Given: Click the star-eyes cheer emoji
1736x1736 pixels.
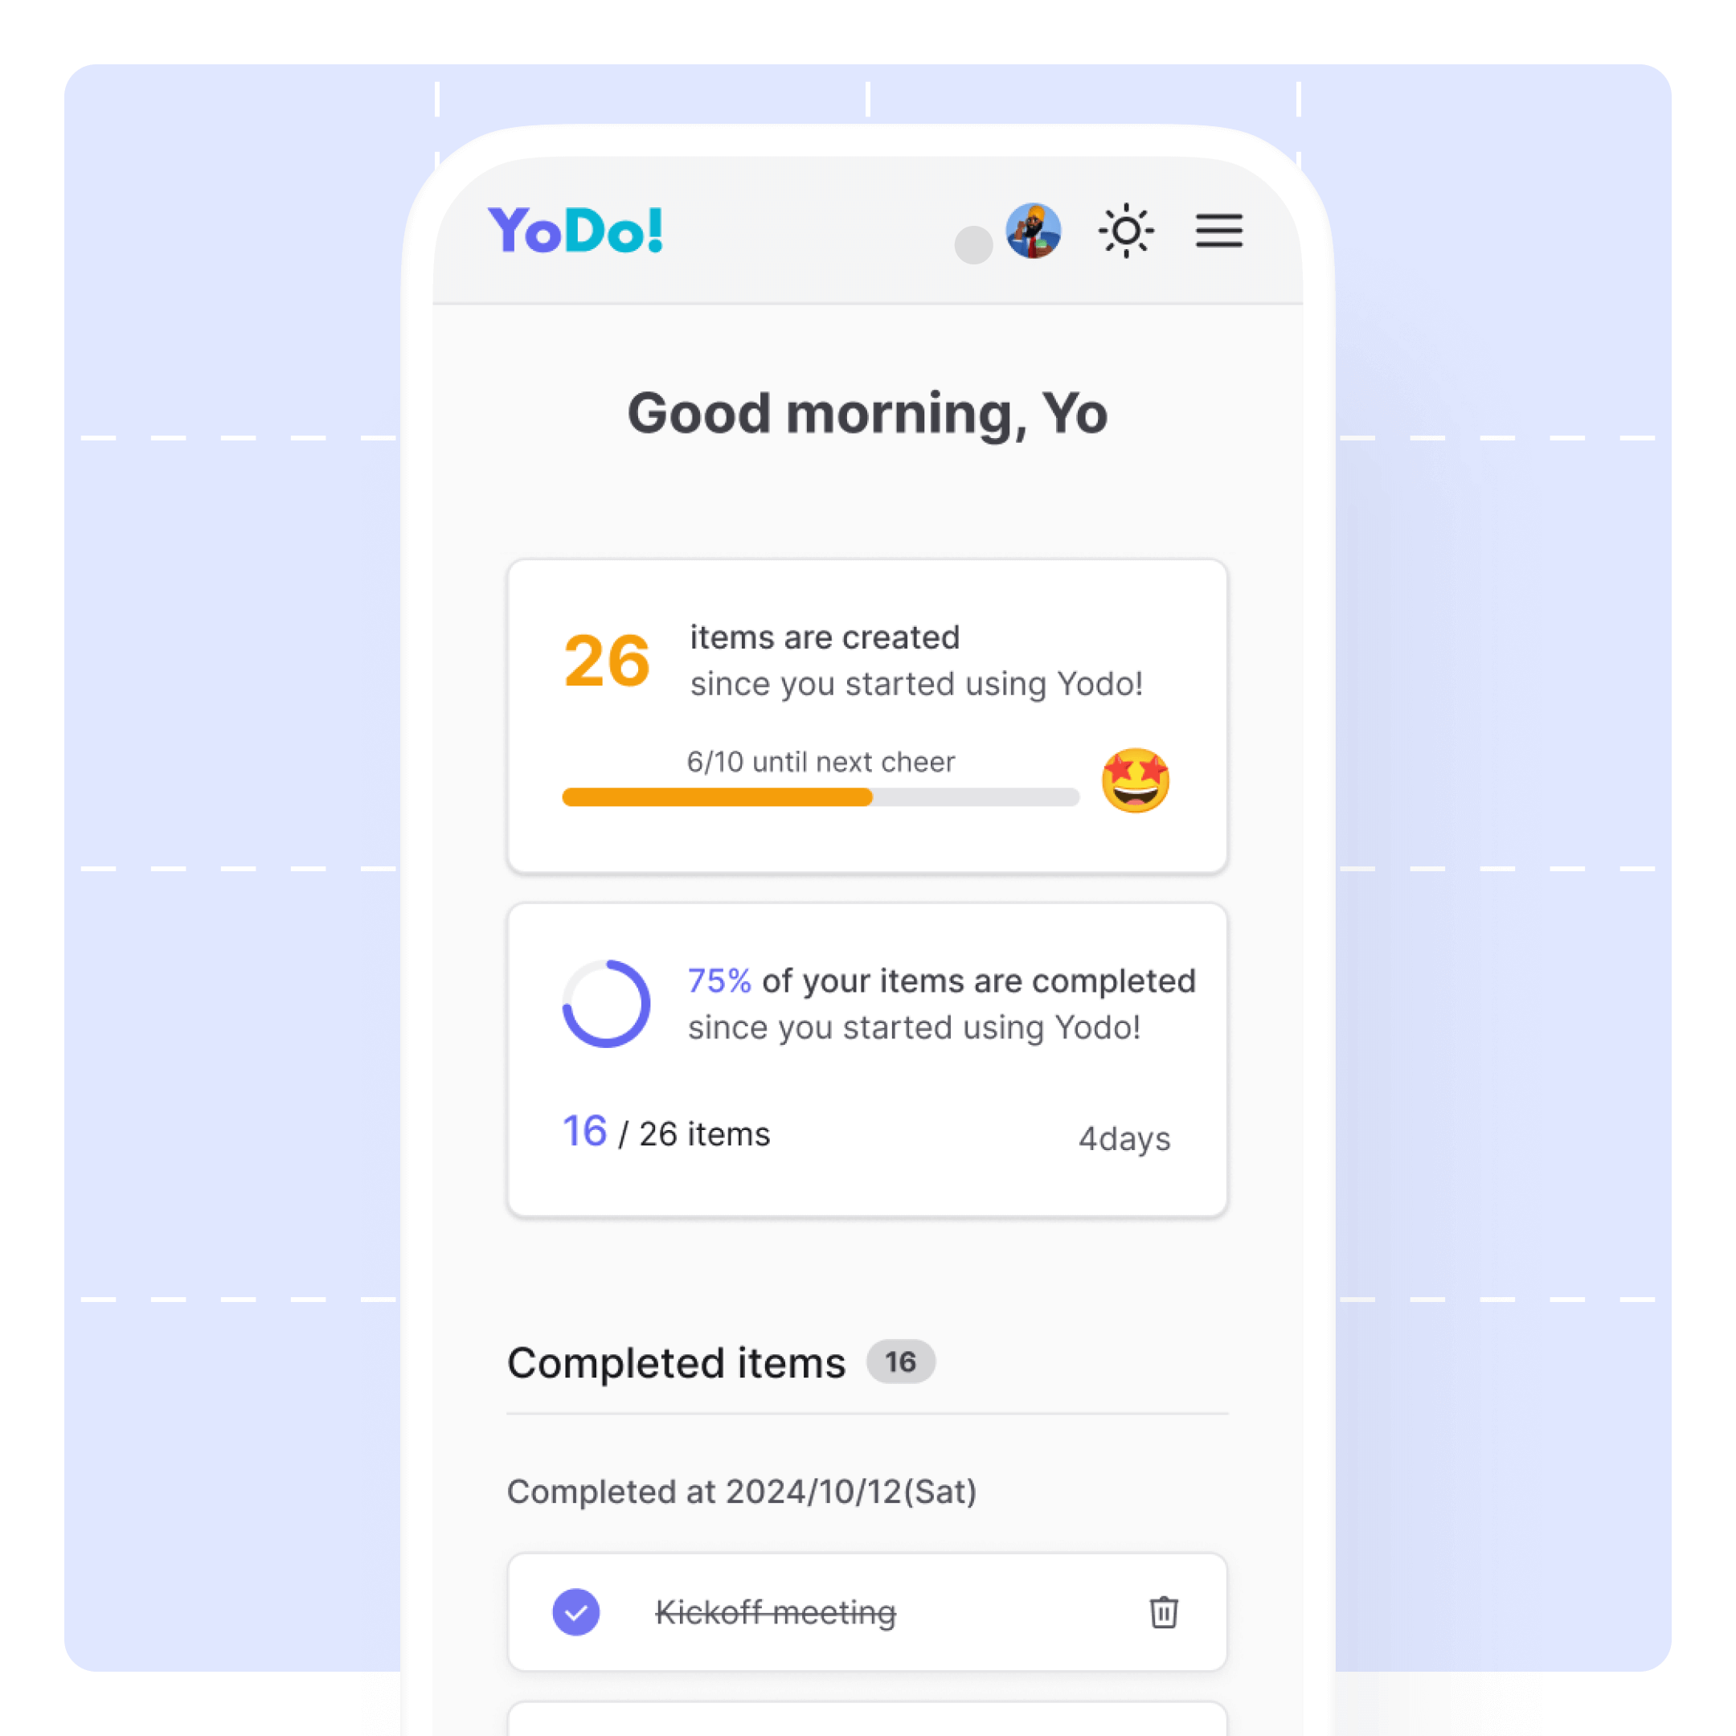Looking at the screenshot, I should coord(1136,779).
